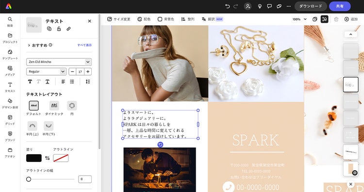Open the グリッド sidebar panel
This screenshot has width=364, height=192.
pos(10,120)
